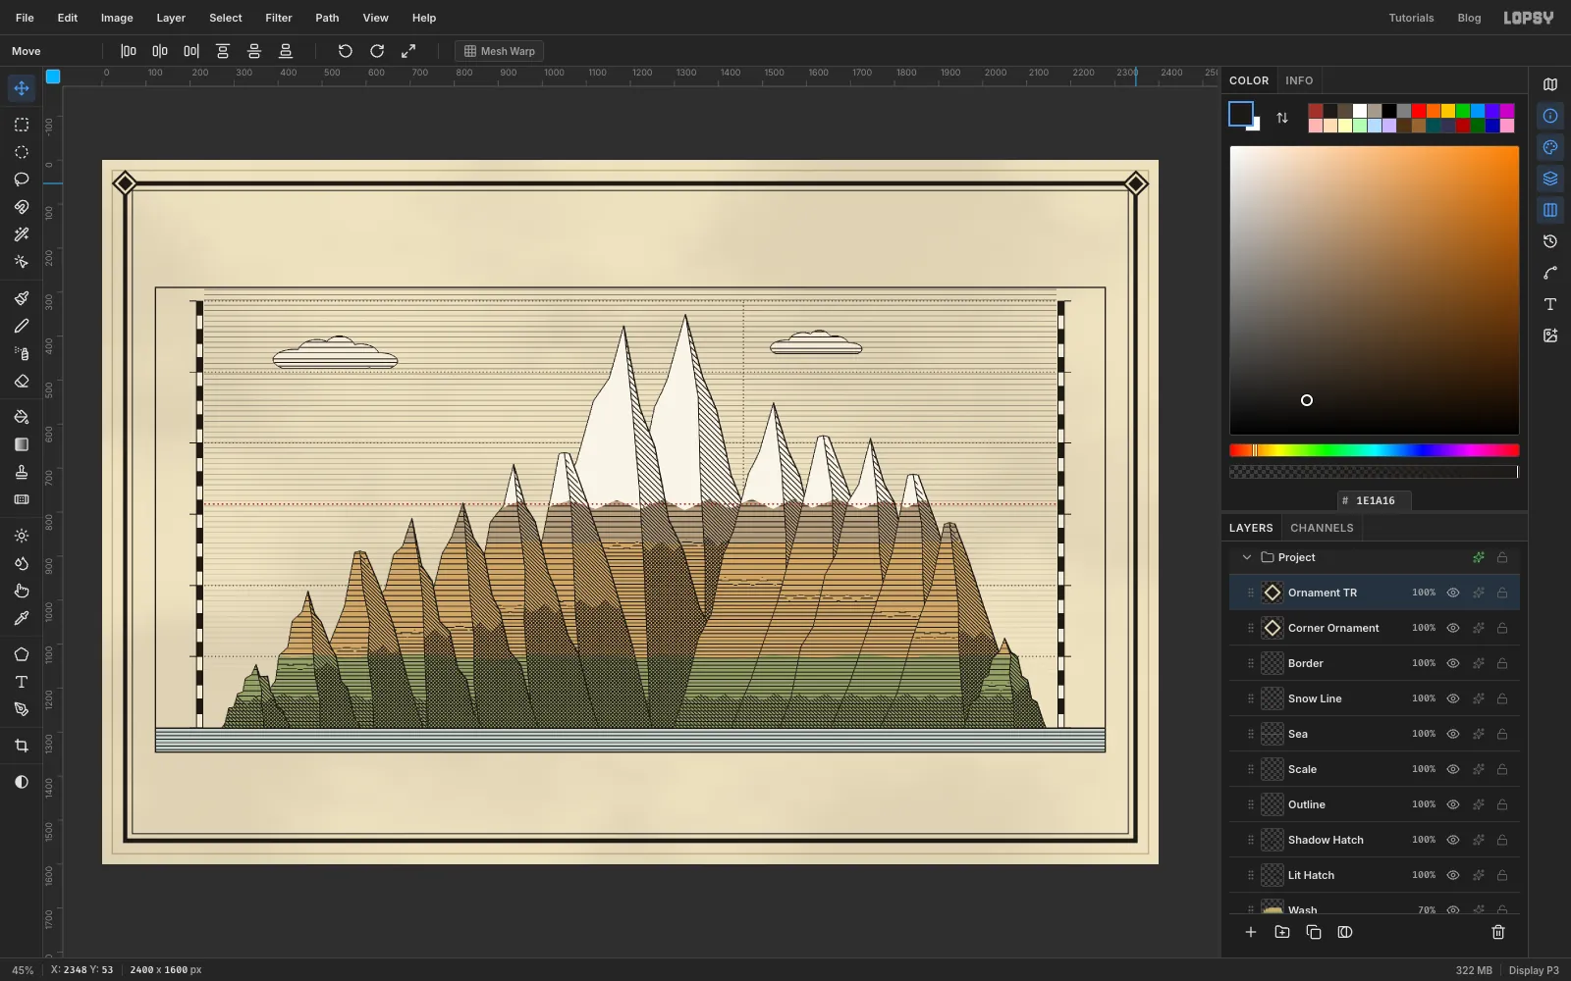Screen dimensions: 1571x981
Task: Click the Mesh Warp button
Action: (500, 51)
